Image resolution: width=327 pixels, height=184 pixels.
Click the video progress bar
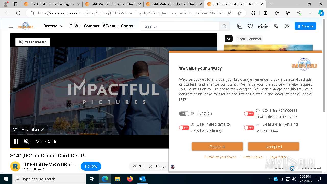pos(89,148)
